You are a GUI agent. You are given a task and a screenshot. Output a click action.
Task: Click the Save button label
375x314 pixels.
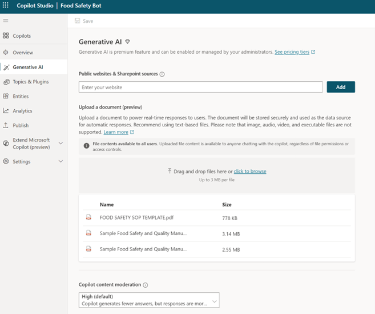pyautogui.click(x=88, y=21)
